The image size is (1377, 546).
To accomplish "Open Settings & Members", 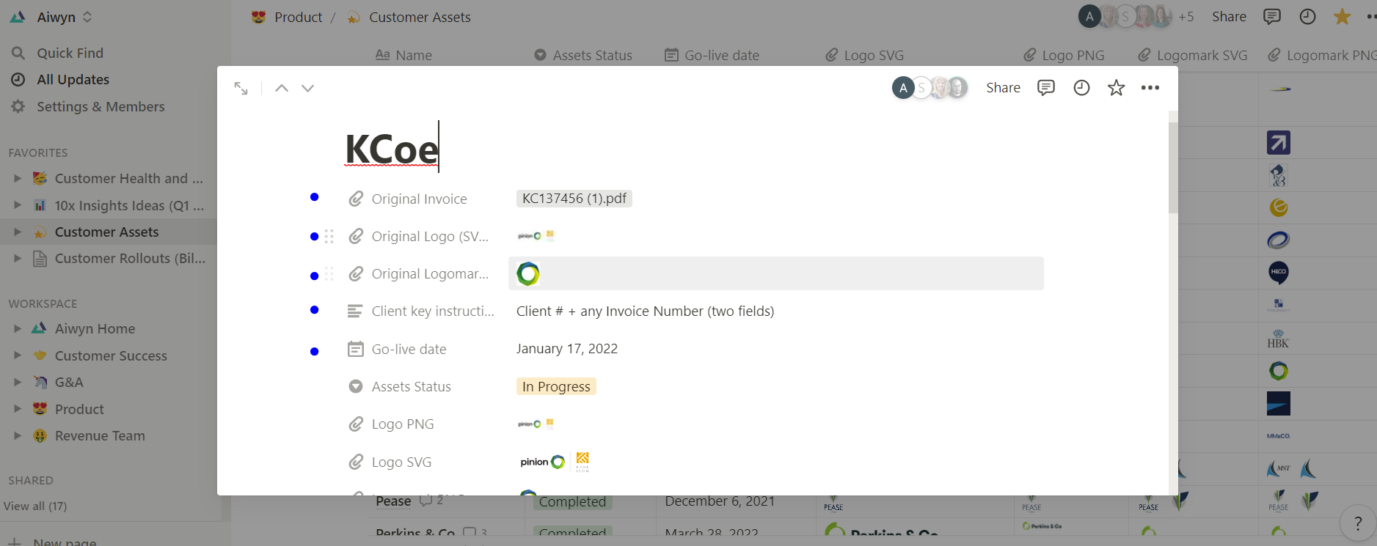I will point(101,106).
